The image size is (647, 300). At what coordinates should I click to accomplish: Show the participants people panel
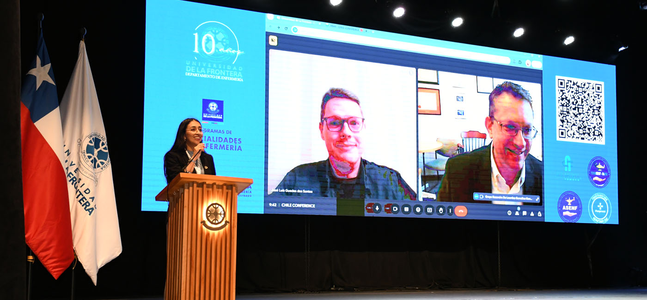(517, 213)
